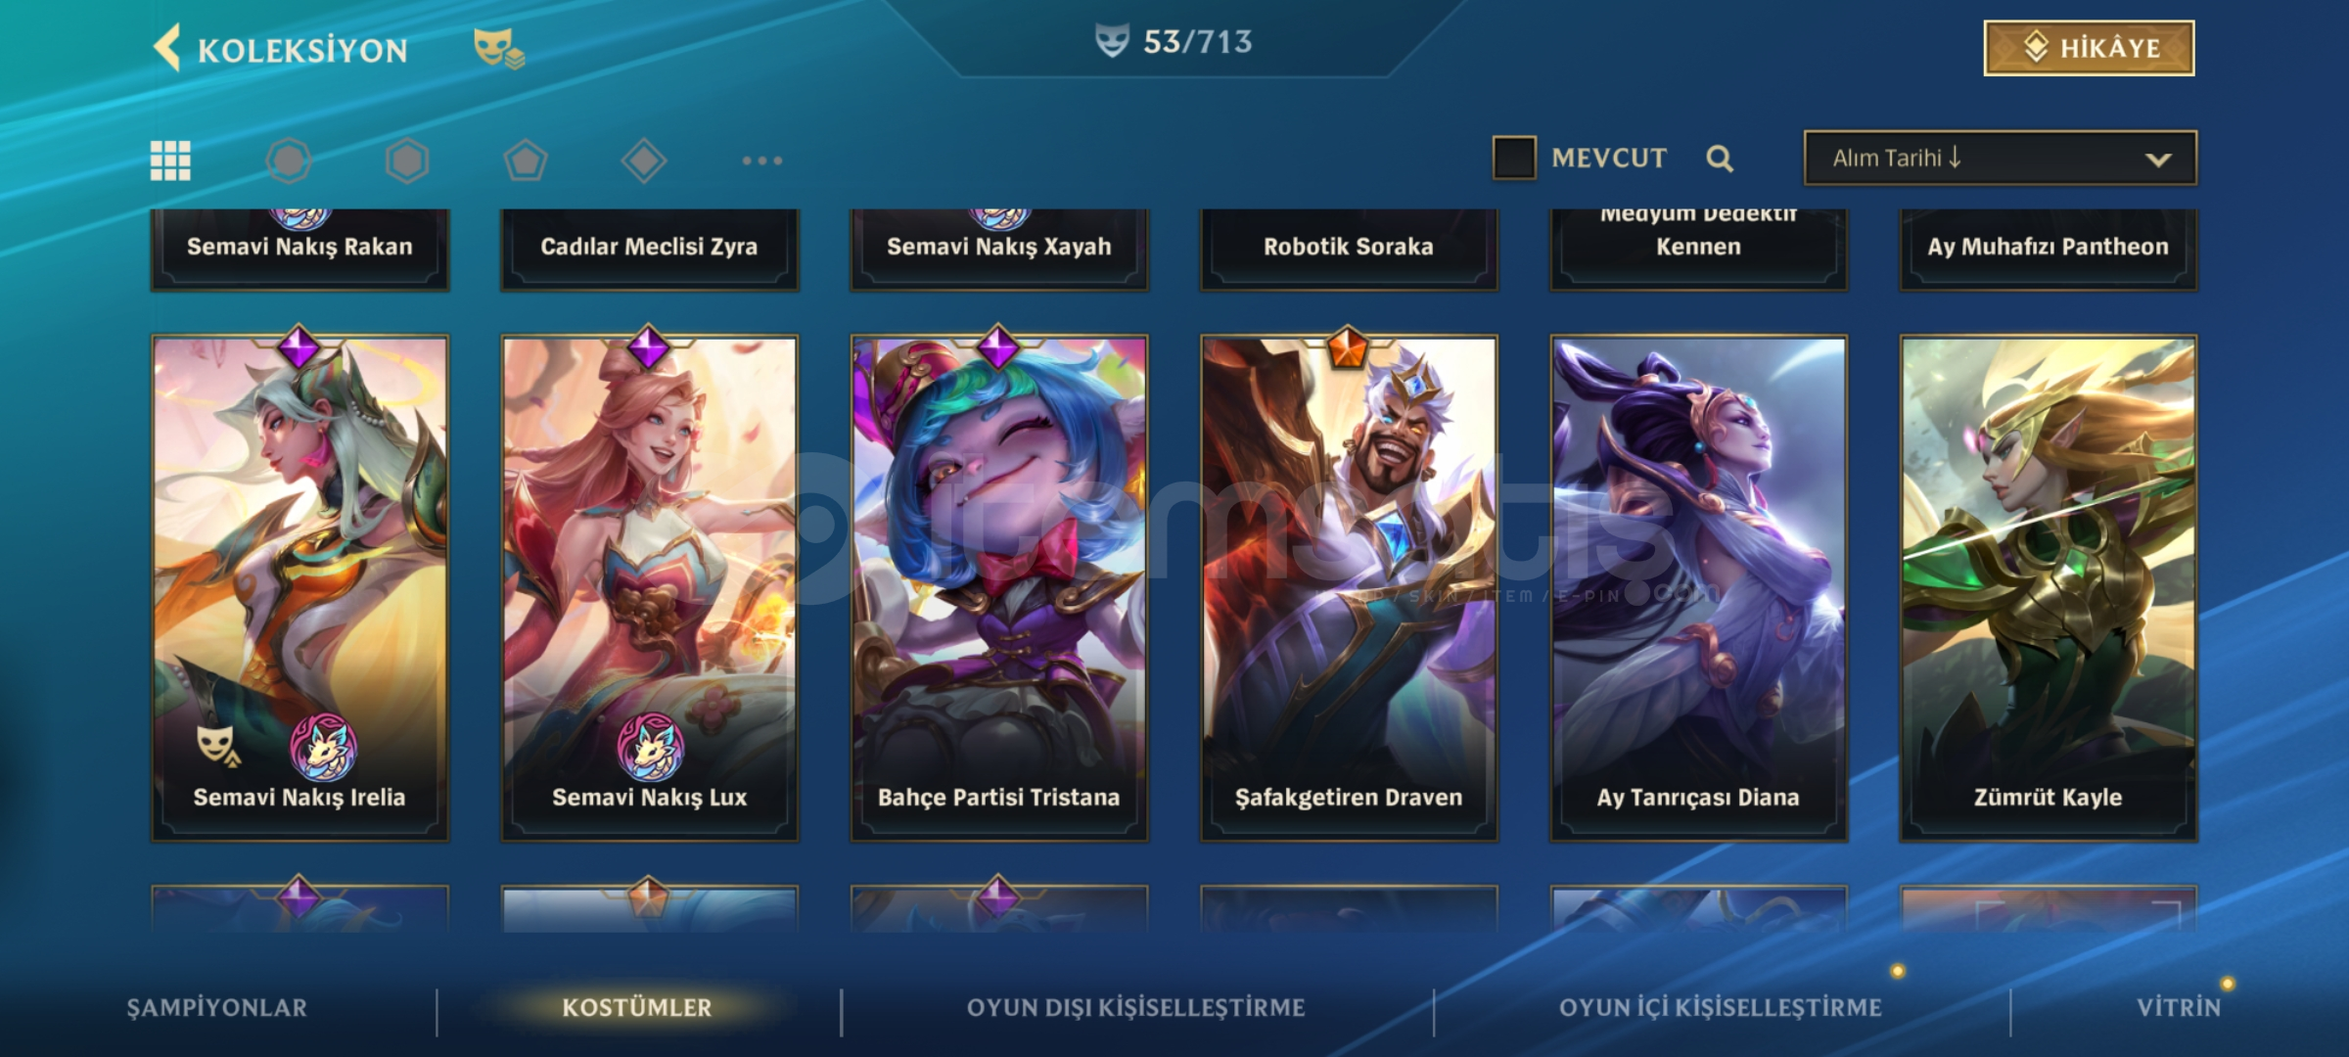Click the Hikâye button

click(2089, 48)
